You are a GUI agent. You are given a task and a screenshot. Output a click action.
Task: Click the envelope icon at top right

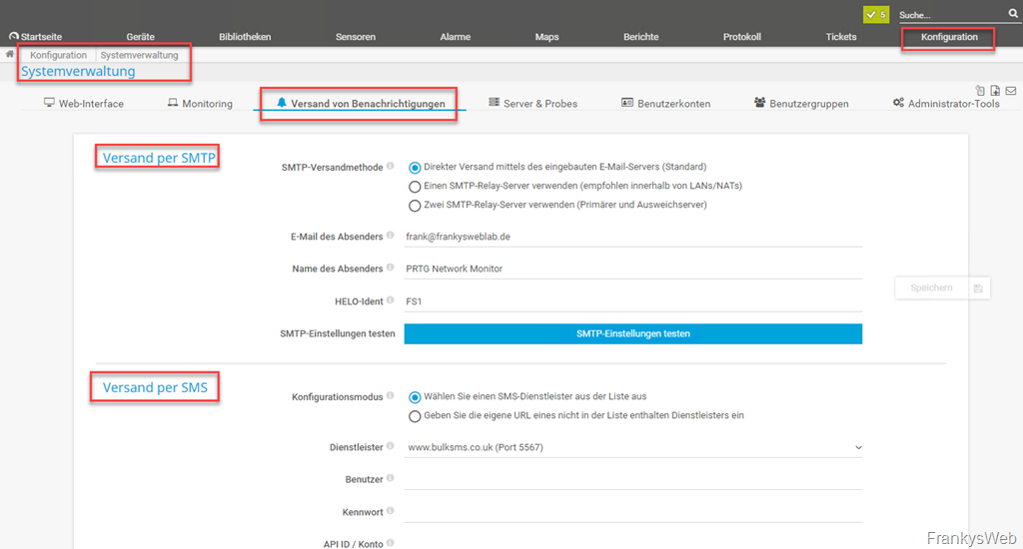coord(1011,91)
